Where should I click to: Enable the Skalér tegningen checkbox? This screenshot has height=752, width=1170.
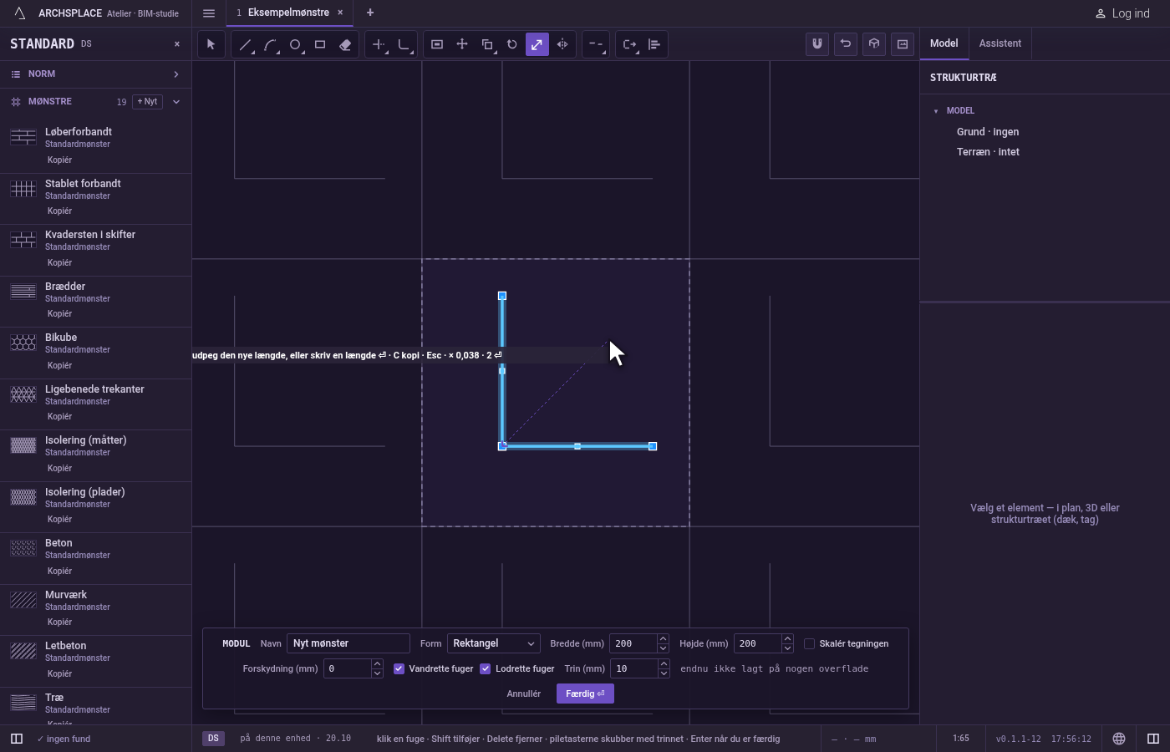[x=809, y=643]
